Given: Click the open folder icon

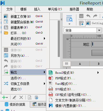Looking at the screenshot, I should tap(6, 33).
